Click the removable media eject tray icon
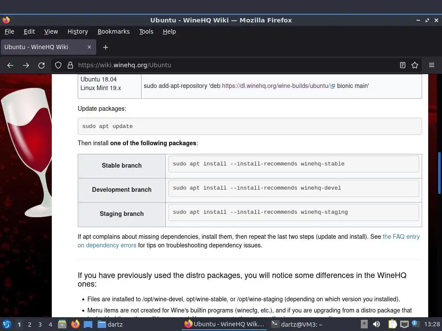Image resolution: width=442 pixels, height=331 pixels. (x=364, y=324)
